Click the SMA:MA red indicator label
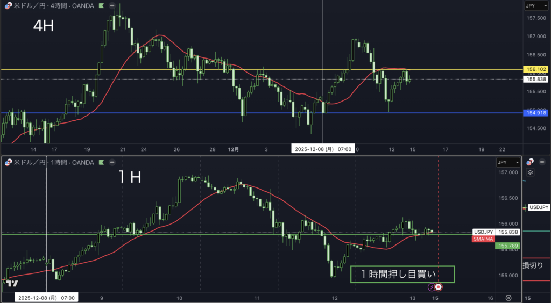The image size is (551, 303). [483, 239]
